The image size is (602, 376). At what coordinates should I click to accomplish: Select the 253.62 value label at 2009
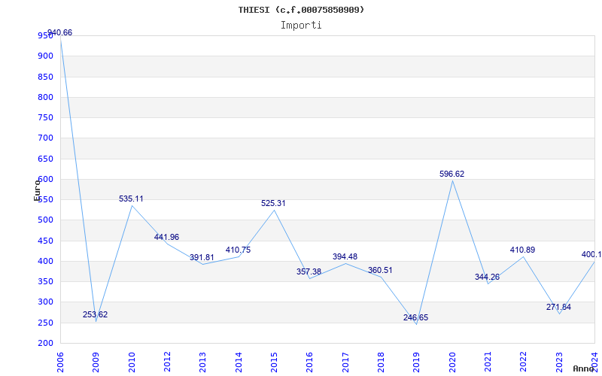[96, 314]
